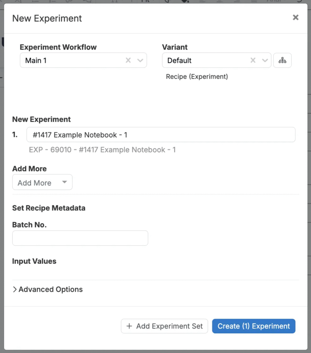Image resolution: width=311 pixels, height=353 pixels.
Task: Click the Add More caret arrow
Action: point(64,182)
